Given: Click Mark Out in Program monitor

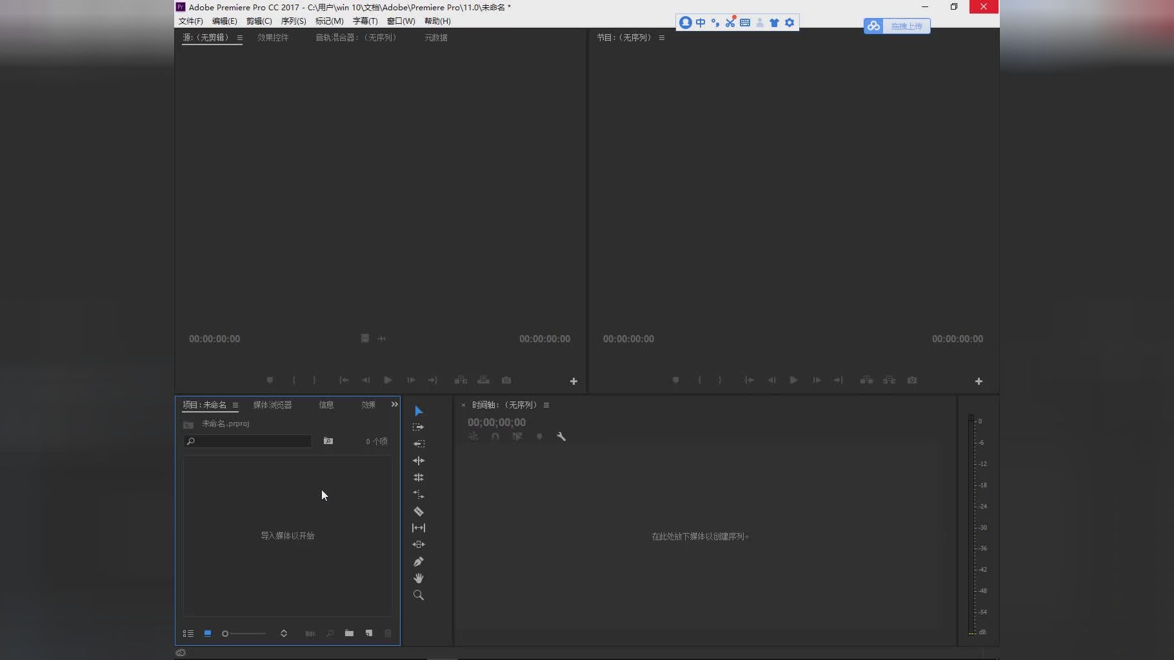Looking at the screenshot, I should [x=720, y=380].
